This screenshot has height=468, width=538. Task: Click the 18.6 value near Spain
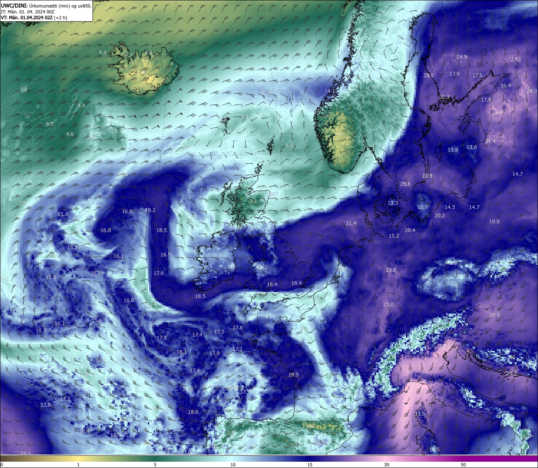tap(193, 412)
